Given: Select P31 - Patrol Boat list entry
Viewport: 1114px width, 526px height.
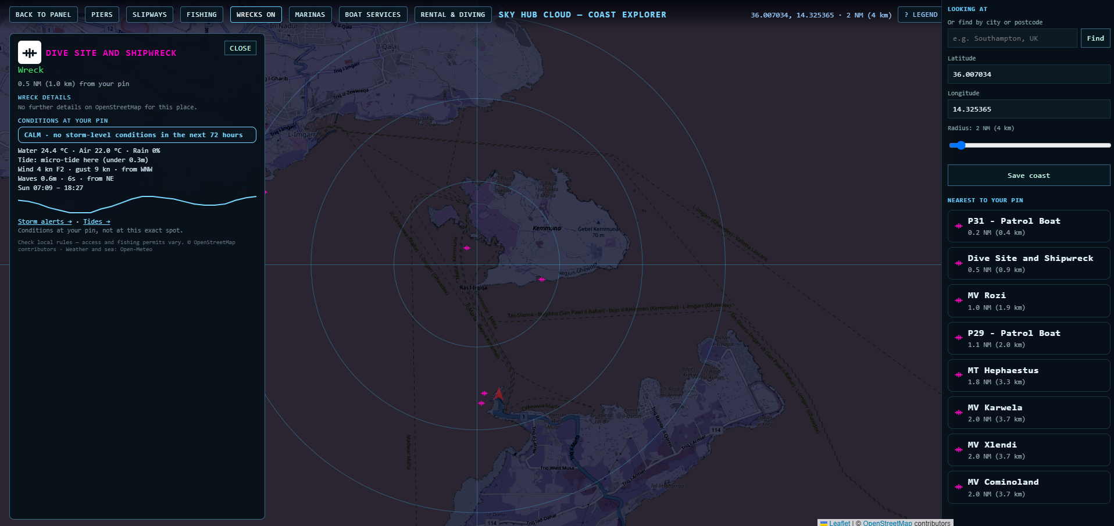Looking at the screenshot, I should click(x=1029, y=226).
